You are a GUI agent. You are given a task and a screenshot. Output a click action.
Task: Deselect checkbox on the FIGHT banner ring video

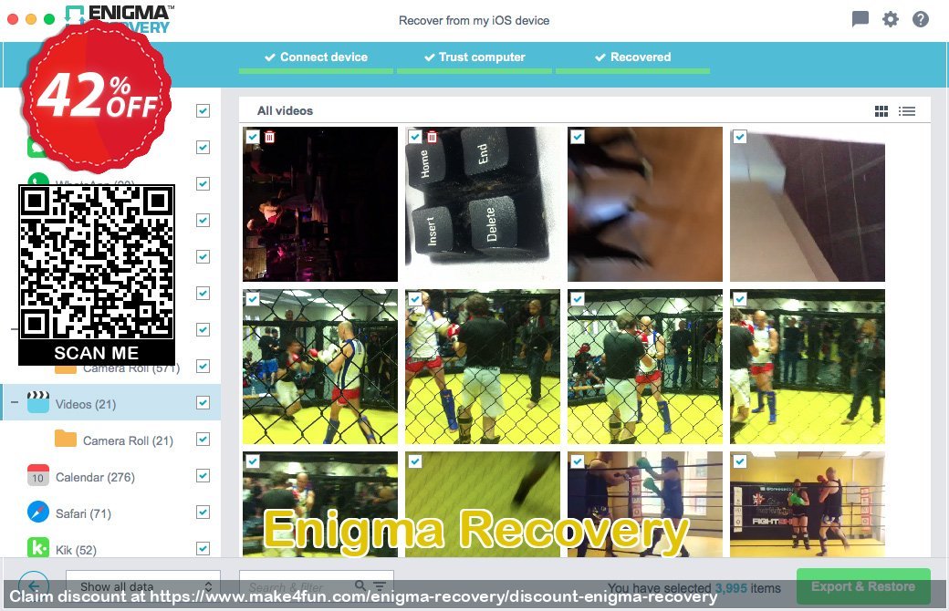point(740,461)
